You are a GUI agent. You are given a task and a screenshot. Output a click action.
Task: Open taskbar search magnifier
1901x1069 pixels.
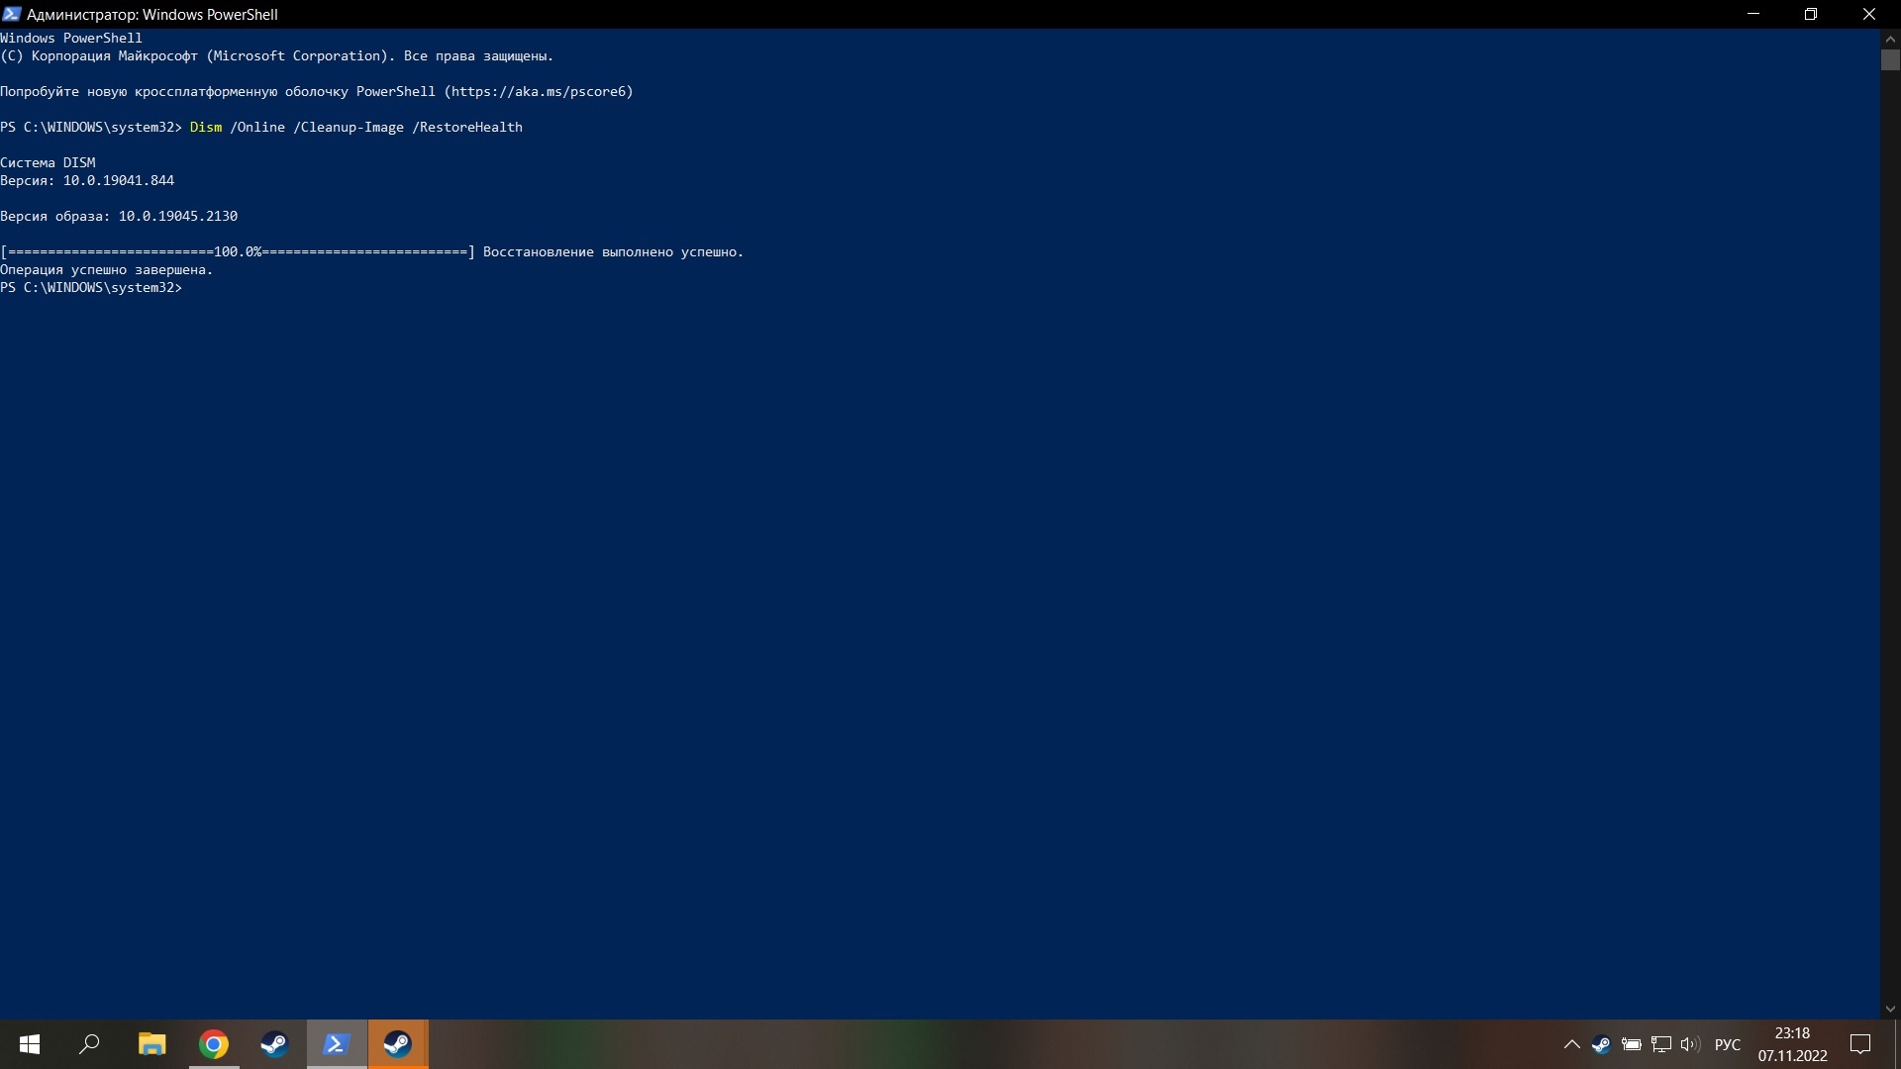(x=90, y=1044)
